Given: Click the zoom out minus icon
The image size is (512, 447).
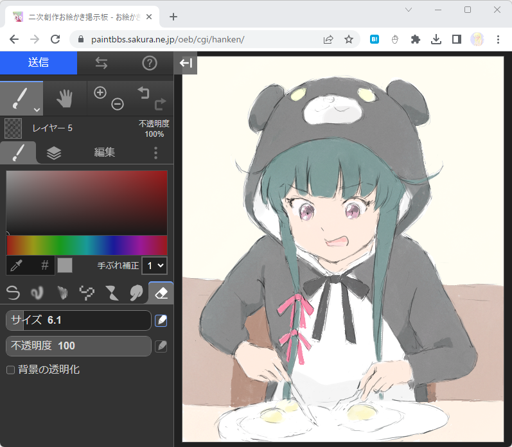Looking at the screenshot, I should click(117, 104).
